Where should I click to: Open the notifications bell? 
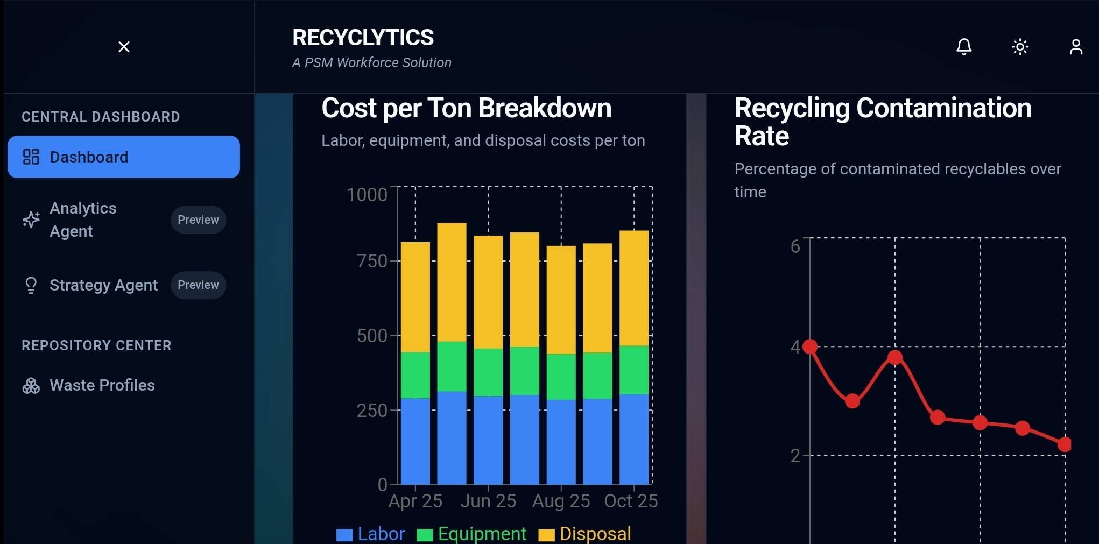(x=964, y=47)
